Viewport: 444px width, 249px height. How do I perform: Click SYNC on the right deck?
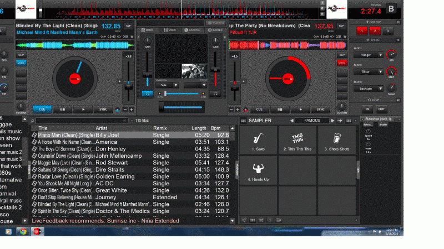coord(321,109)
